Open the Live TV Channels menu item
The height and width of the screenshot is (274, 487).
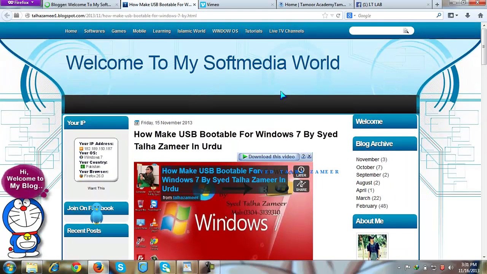(x=286, y=31)
